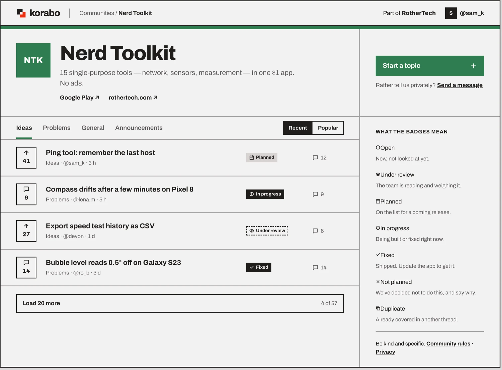Select the Ideas tab
The height and width of the screenshot is (370, 502).
click(x=24, y=128)
